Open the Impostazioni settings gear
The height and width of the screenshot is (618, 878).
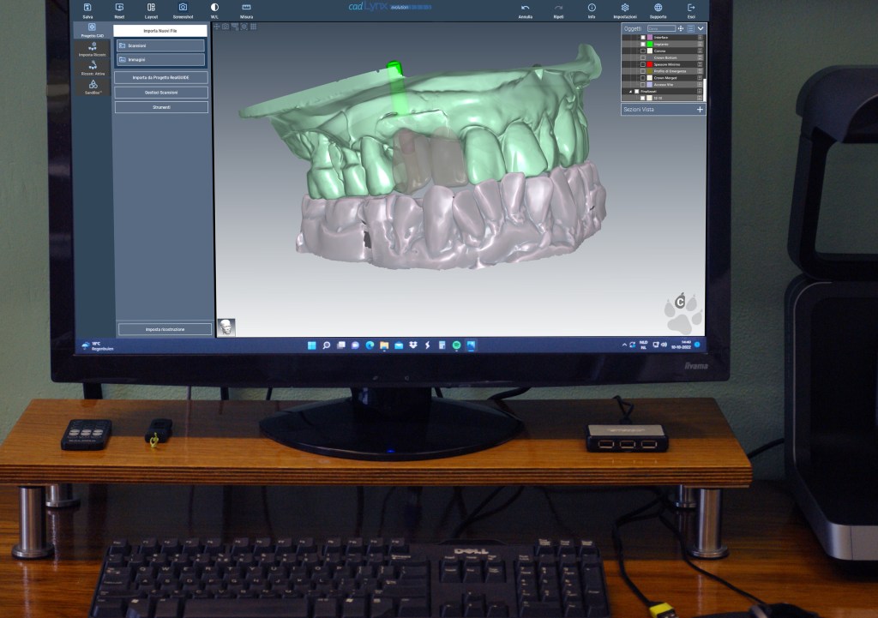625,8
